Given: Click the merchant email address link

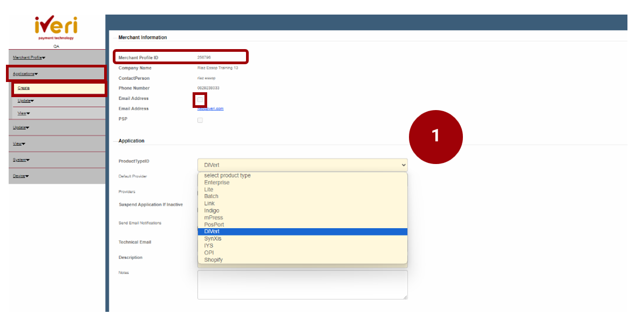Looking at the screenshot, I should coord(210,109).
